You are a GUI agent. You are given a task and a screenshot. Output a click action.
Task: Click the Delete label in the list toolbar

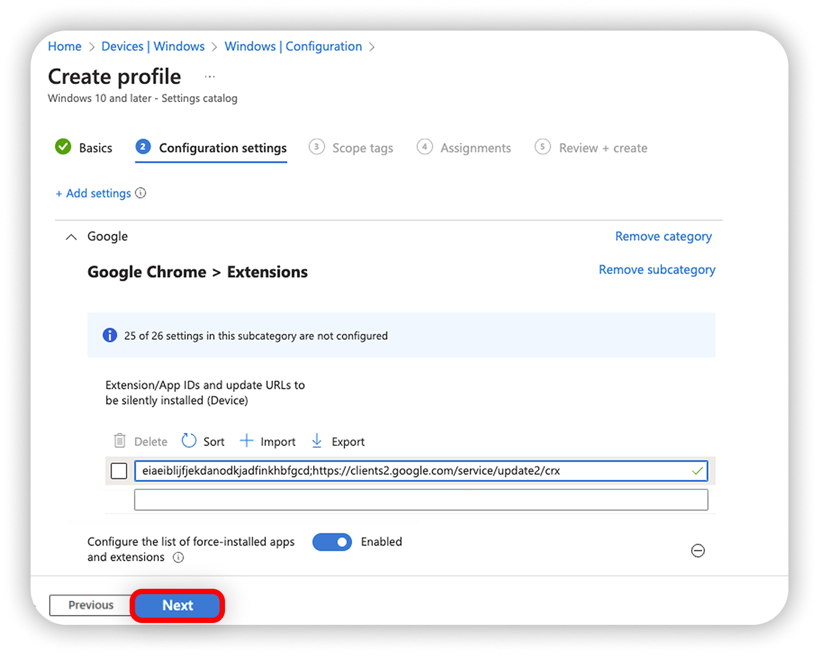pyautogui.click(x=151, y=442)
